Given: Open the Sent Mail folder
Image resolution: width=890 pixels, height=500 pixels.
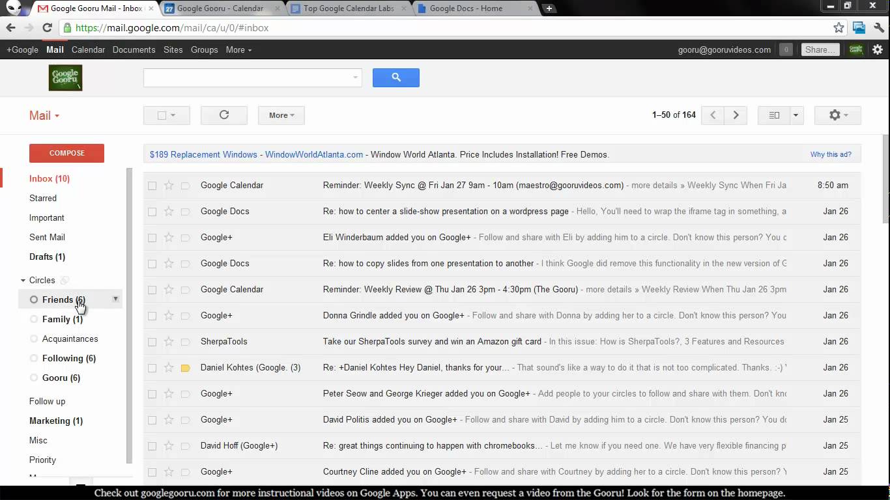Looking at the screenshot, I should point(47,237).
